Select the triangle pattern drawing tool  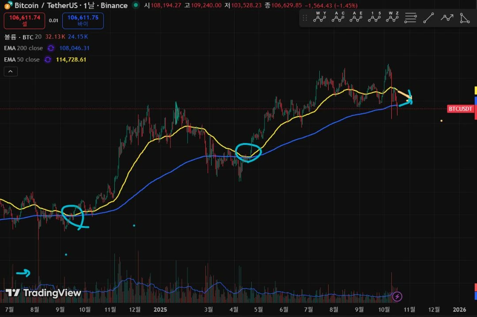point(465,18)
